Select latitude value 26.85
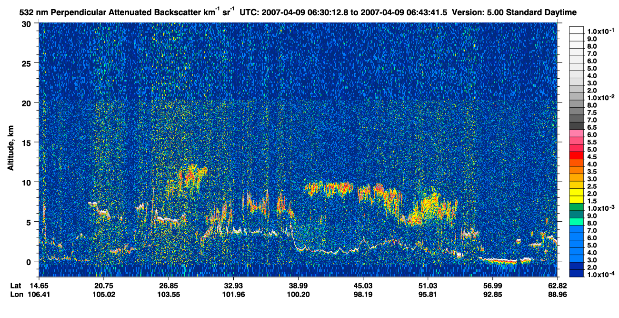Screen dimensions: 619x318 (x=168, y=285)
